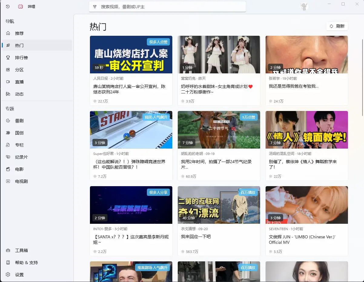The width and height of the screenshot is (364, 282).
Task: Click the 国创 icon in sidebar
Action: point(8,133)
